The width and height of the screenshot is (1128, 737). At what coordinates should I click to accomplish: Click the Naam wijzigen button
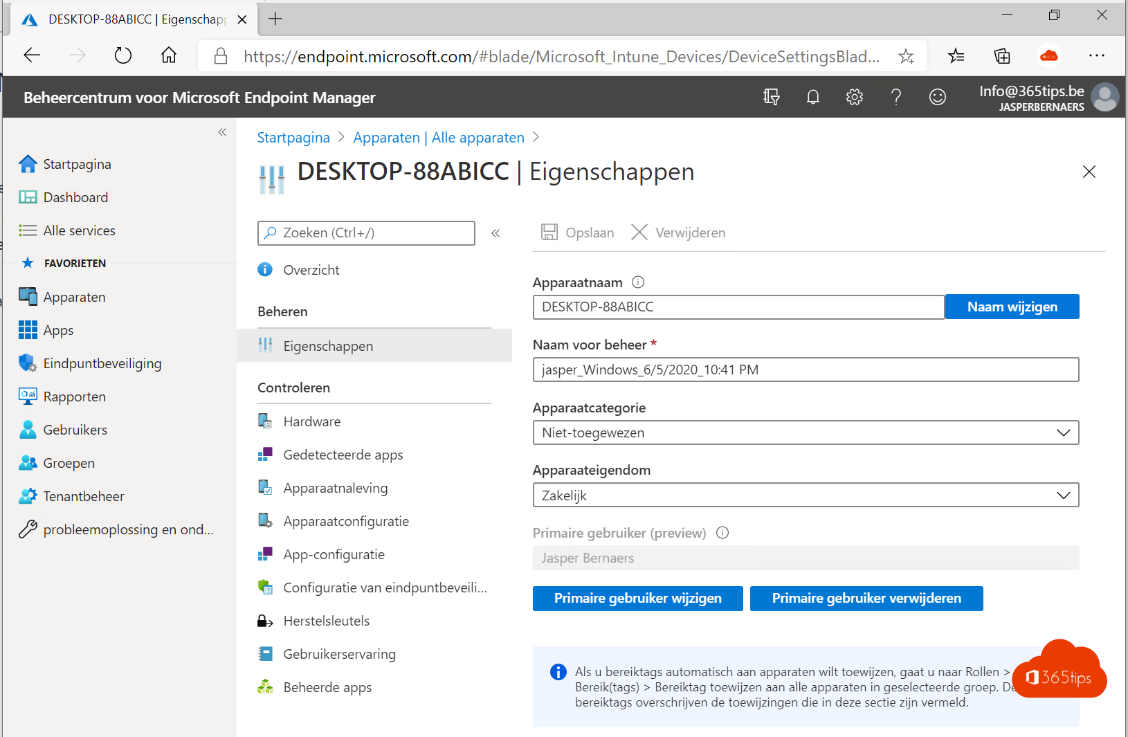click(1012, 307)
